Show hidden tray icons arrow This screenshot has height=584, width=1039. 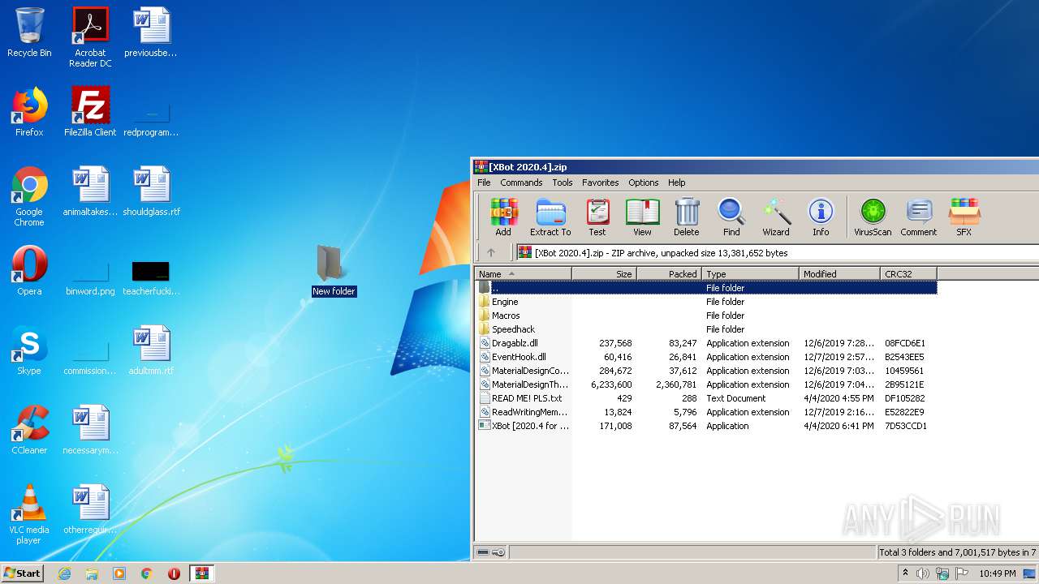tap(905, 573)
